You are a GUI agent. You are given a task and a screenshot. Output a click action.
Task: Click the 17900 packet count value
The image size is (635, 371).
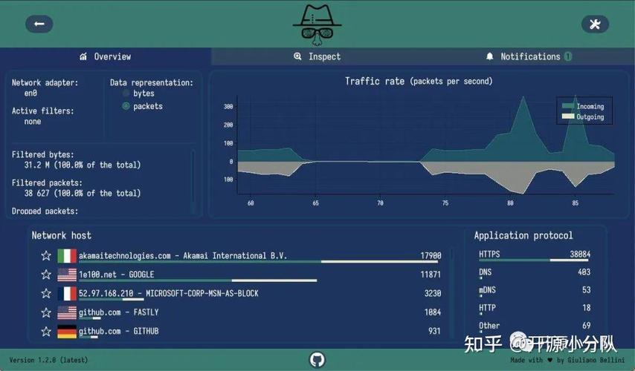pos(431,255)
